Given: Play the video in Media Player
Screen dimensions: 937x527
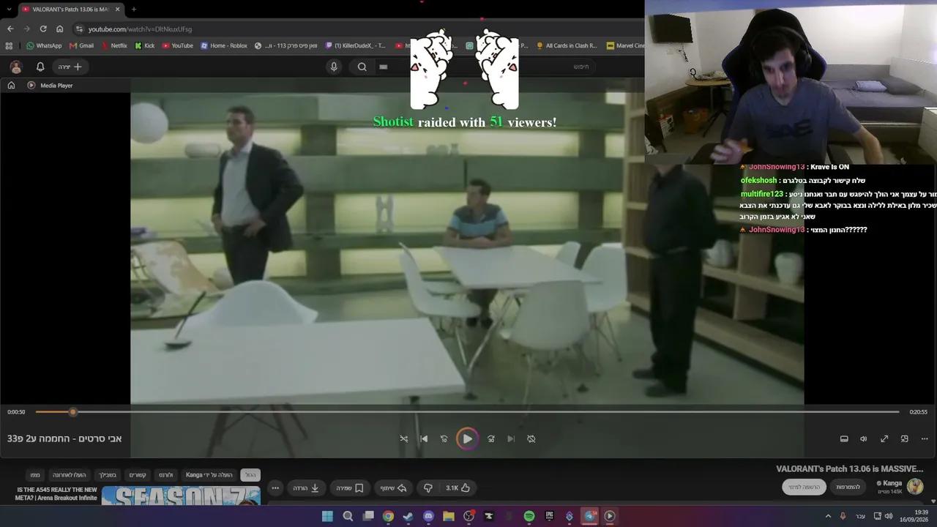Looking at the screenshot, I should (467, 438).
